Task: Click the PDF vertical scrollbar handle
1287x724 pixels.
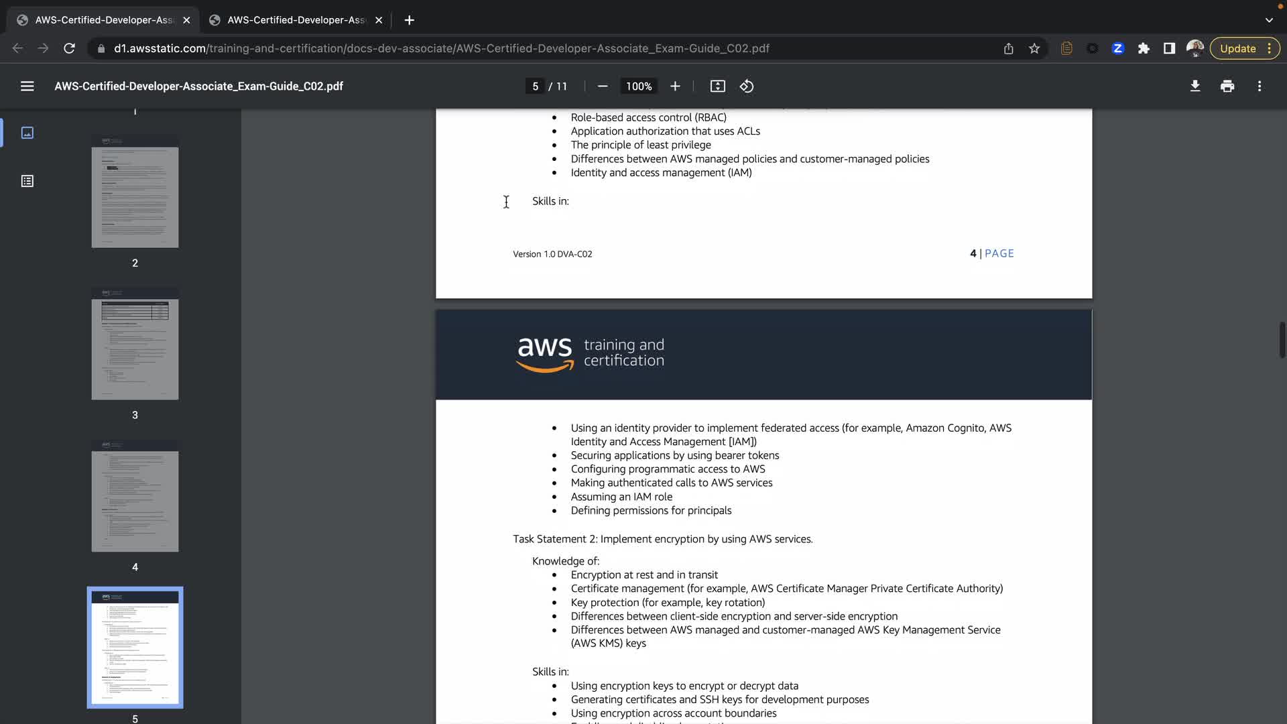Action: pos(1281,341)
